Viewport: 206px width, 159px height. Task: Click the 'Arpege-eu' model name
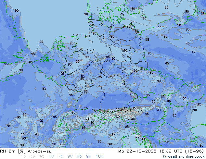(x=40, y=151)
